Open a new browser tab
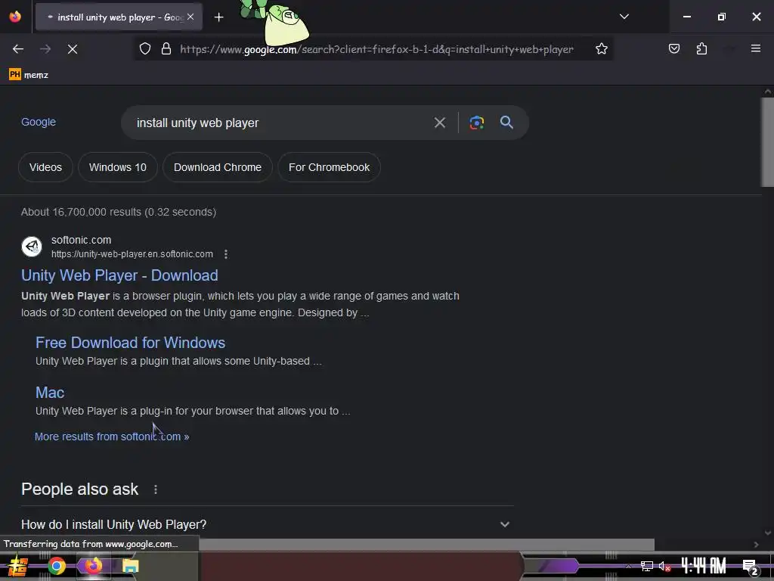This screenshot has width=774, height=581. 218,17
